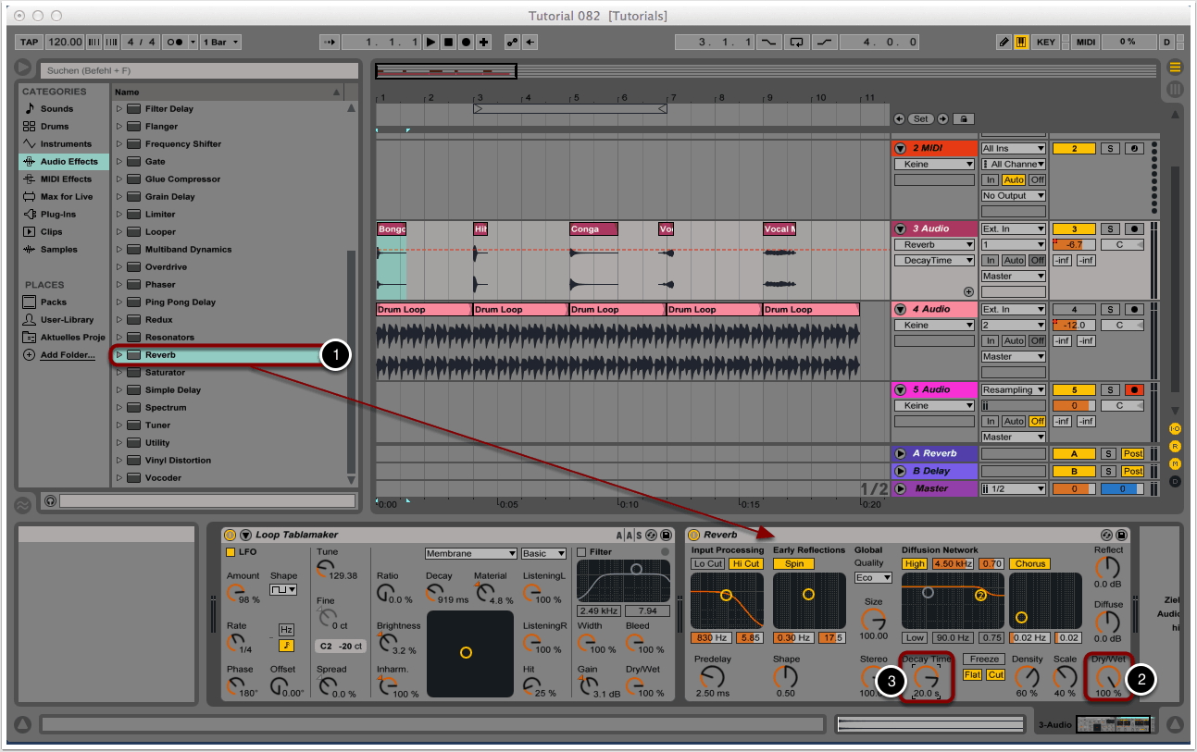
Task: Toggle the Hi Cut switch in Reverb
Action: tap(745, 563)
